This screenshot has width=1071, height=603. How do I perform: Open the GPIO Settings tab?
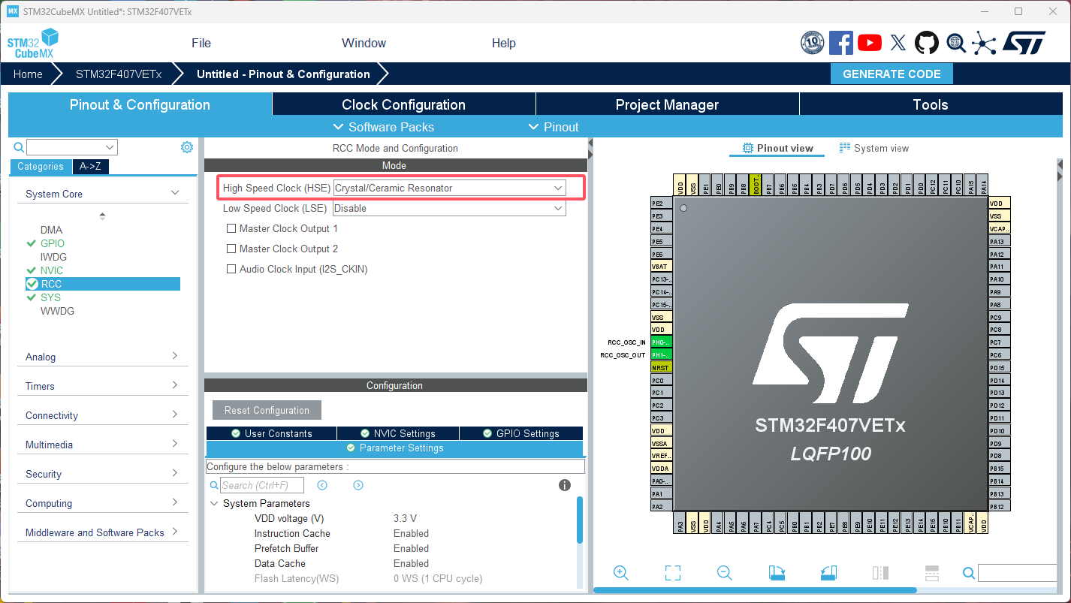[521, 433]
